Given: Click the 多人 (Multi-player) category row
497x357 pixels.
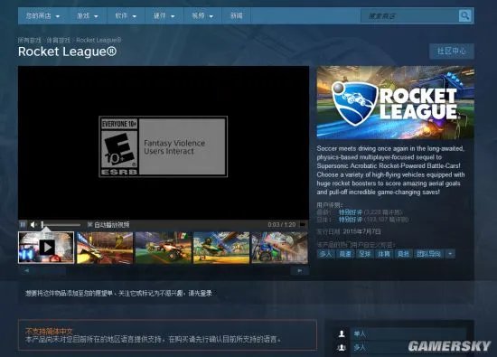Looking at the screenshot, I should pos(408,347).
